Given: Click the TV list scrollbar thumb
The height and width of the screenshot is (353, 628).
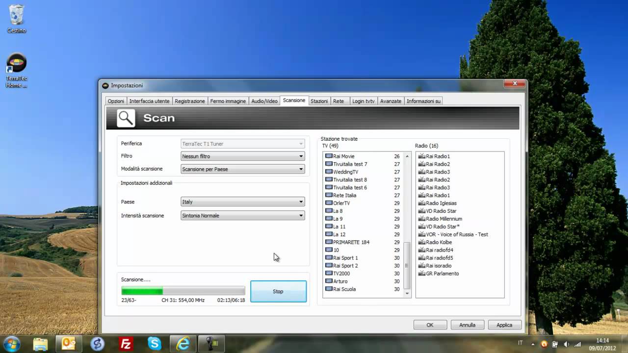Looking at the screenshot, I should coord(407,265).
